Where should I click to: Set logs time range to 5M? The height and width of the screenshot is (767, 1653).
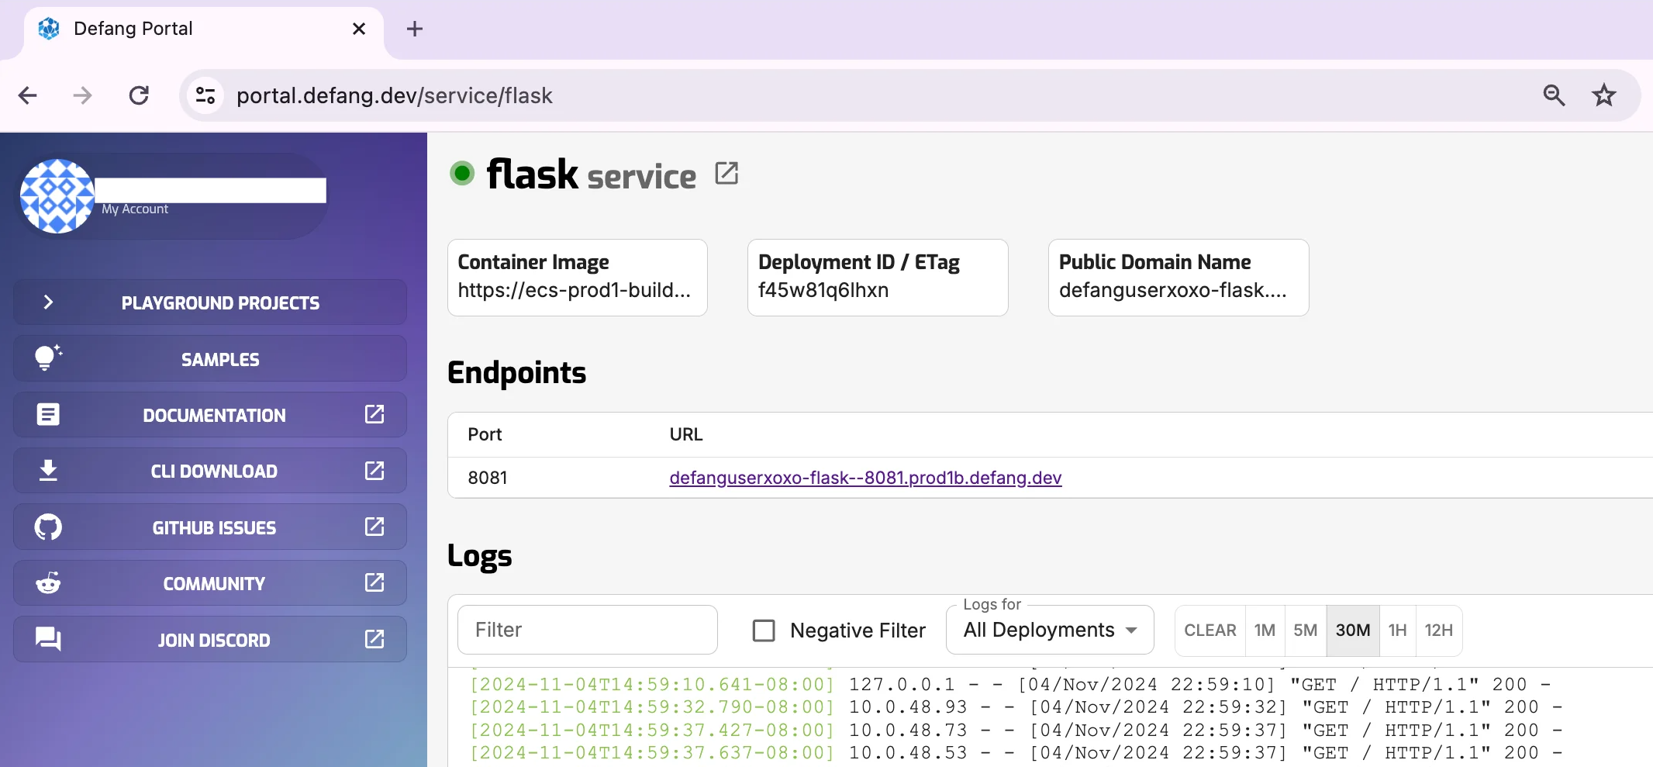[1305, 631]
